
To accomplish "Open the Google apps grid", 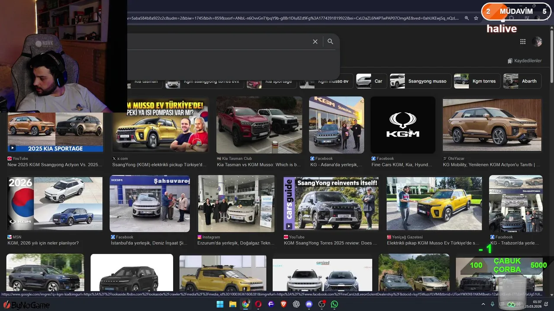I will (x=523, y=41).
